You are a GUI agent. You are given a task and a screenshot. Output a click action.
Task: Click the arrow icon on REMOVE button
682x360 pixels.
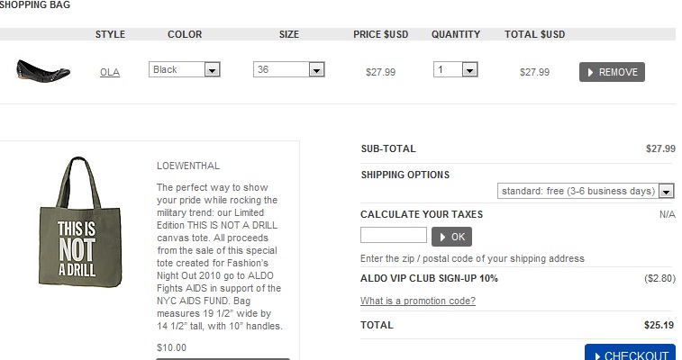point(590,72)
